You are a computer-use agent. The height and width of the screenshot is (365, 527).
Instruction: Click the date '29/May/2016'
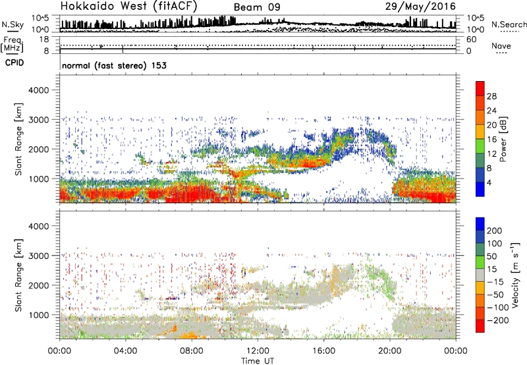coord(420,7)
